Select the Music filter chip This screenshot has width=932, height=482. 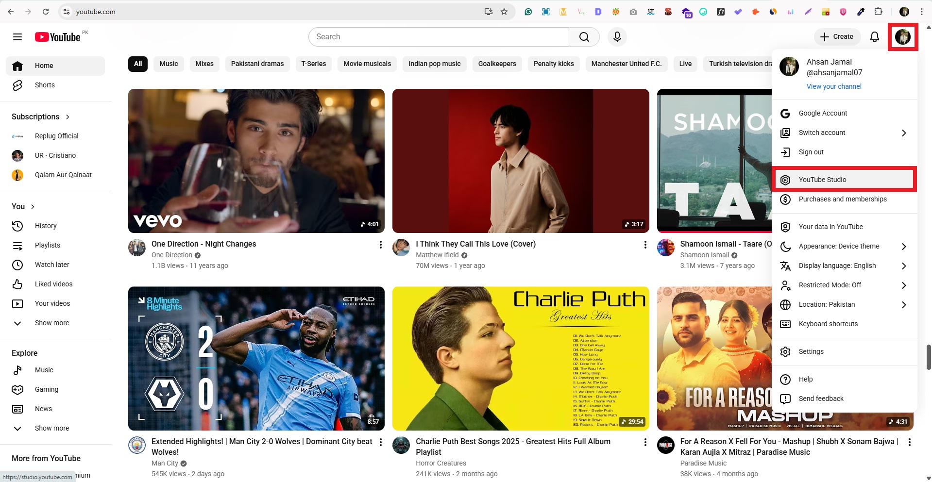pos(168,64)
